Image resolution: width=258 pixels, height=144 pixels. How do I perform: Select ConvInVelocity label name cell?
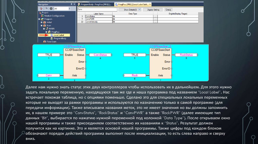[x=99, y=22]
